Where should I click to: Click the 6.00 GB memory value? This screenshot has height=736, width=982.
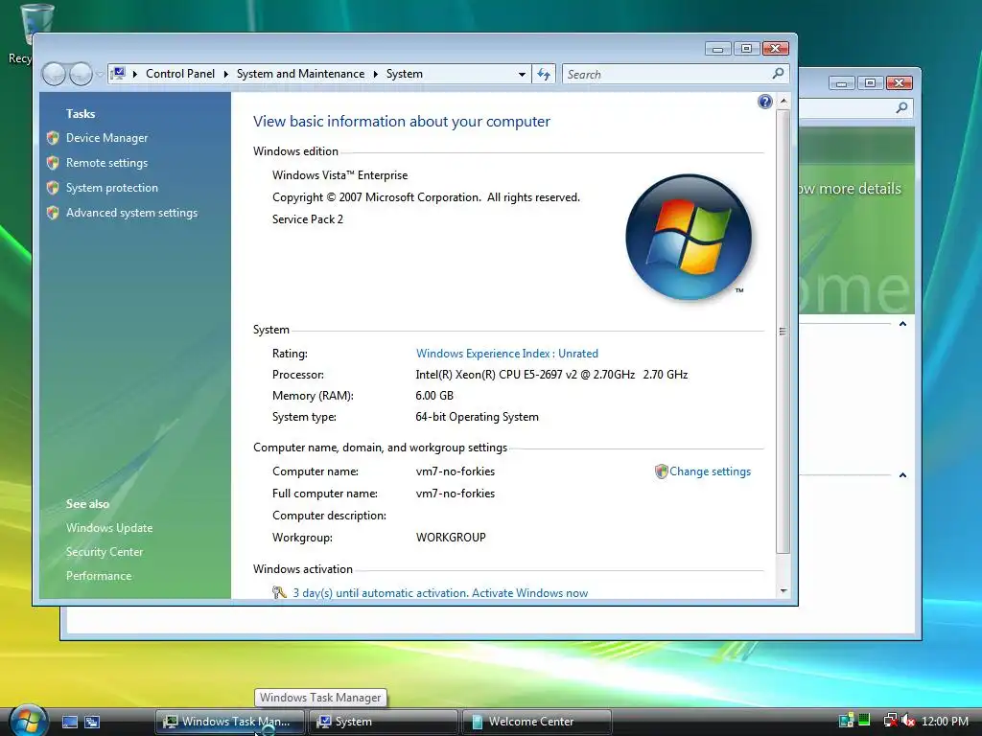coord(434,396)
